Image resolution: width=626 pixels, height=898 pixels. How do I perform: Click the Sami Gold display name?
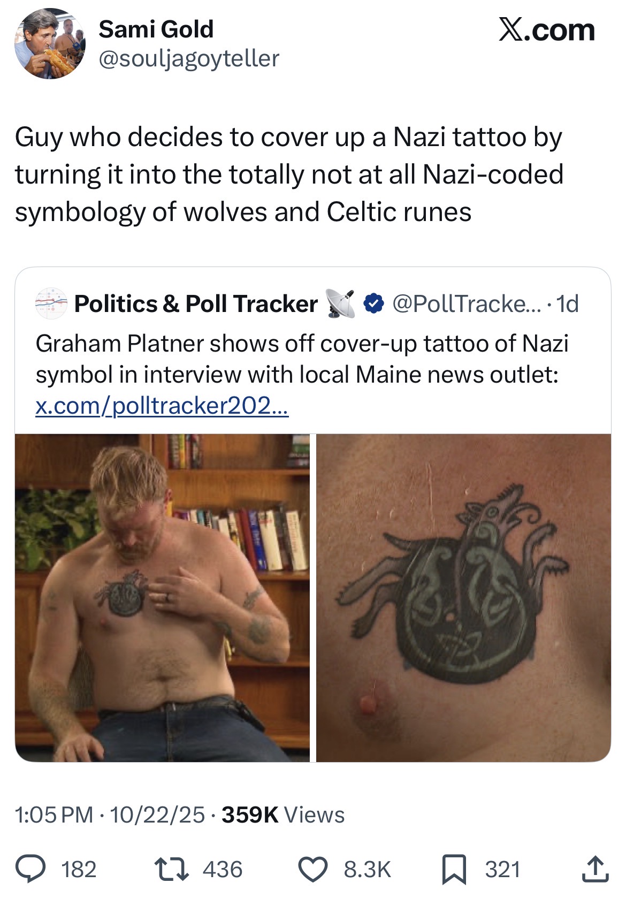(156, 29)
